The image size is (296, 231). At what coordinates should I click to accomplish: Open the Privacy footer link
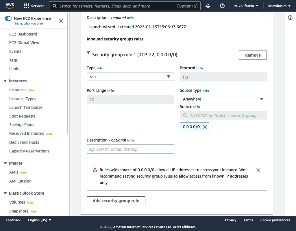click(230, 220)
